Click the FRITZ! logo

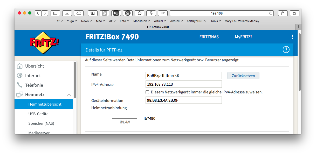pyautogui.click(x=44, y=43)
